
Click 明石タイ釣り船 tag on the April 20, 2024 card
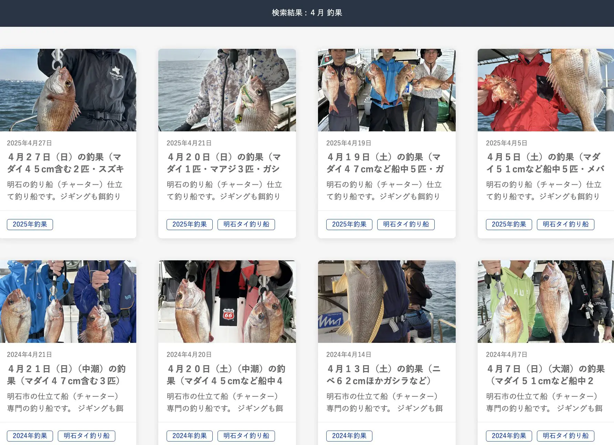click(x=246, y=436)
